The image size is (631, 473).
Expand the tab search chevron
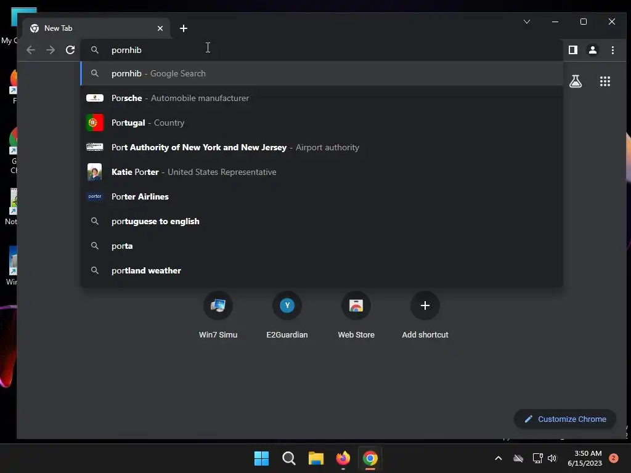click(527, 22)
